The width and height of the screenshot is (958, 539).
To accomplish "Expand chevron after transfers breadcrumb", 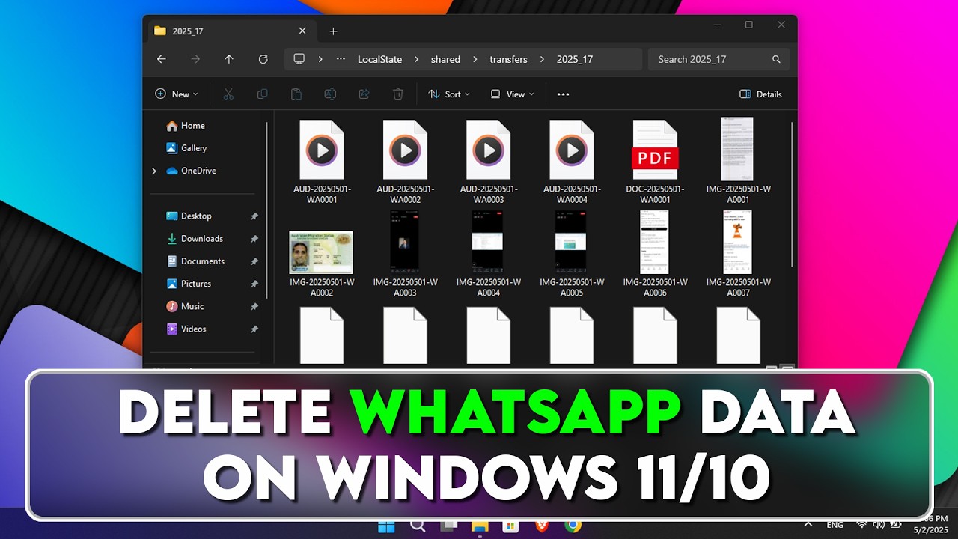I will pos(542,59).
